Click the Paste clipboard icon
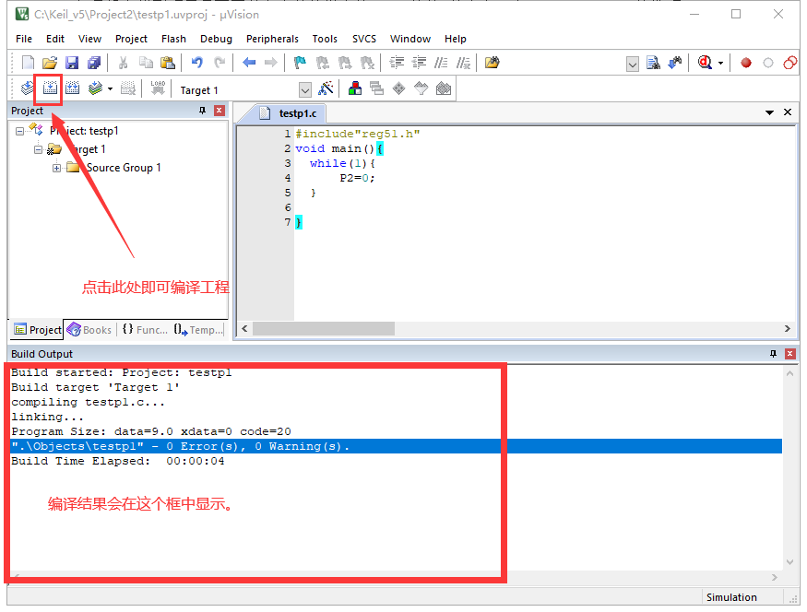This screenshot has width=807, height=612. (x=168, y=63)
